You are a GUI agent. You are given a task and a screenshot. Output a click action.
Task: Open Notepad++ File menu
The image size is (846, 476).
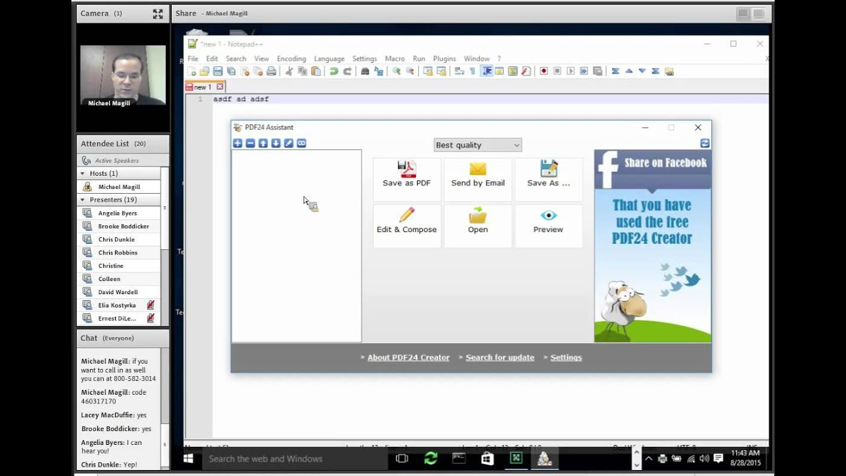coord(193,59)
